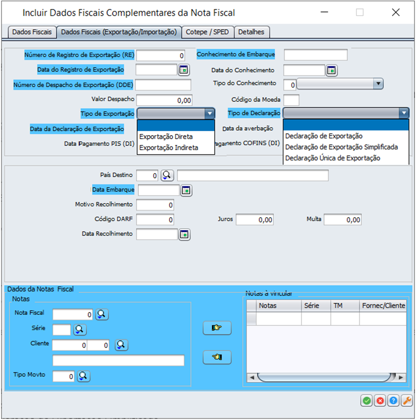Close the Incluir Dados Fiscais window
The width and height of the screenshot is (416, 420).
click(395, 12)
